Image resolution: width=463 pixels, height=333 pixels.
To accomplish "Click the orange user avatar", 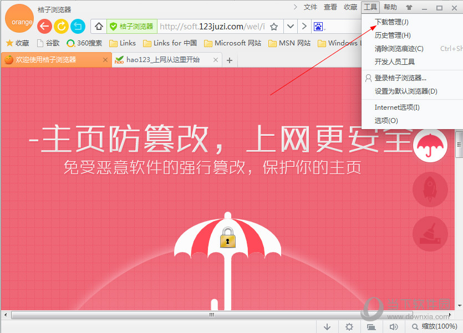I will tap(19, 19).
